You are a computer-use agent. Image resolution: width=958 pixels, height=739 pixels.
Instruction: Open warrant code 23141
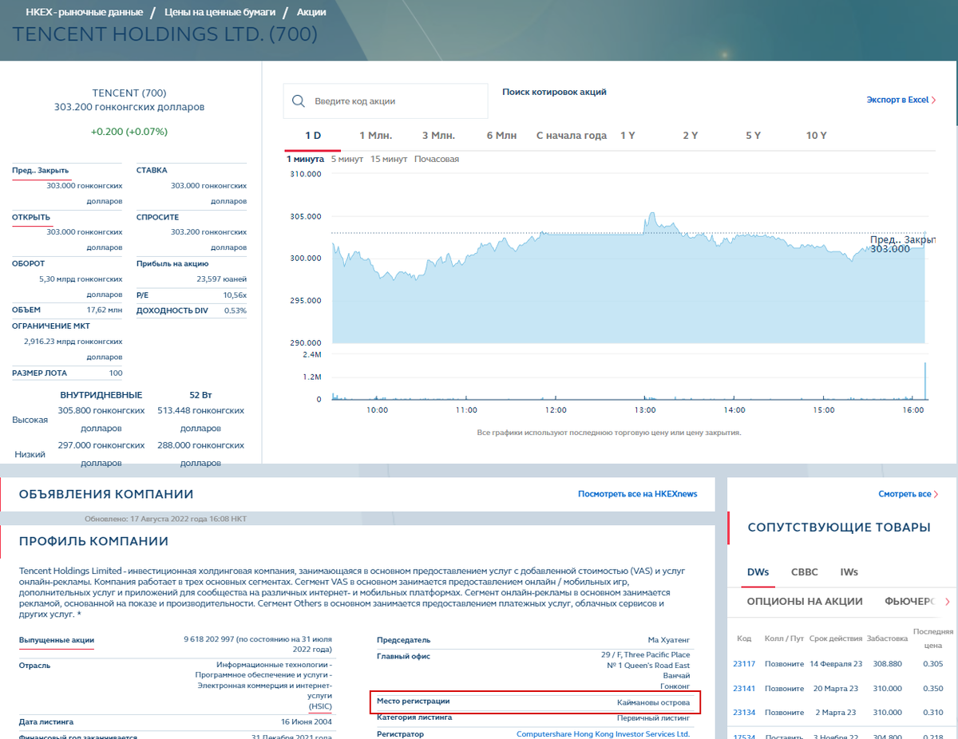744,688
